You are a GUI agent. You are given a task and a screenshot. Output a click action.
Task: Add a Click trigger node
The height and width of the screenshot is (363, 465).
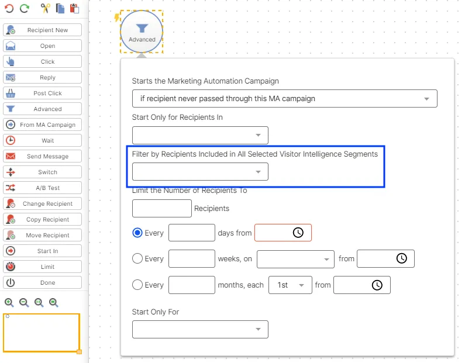[x=43, y=61]
